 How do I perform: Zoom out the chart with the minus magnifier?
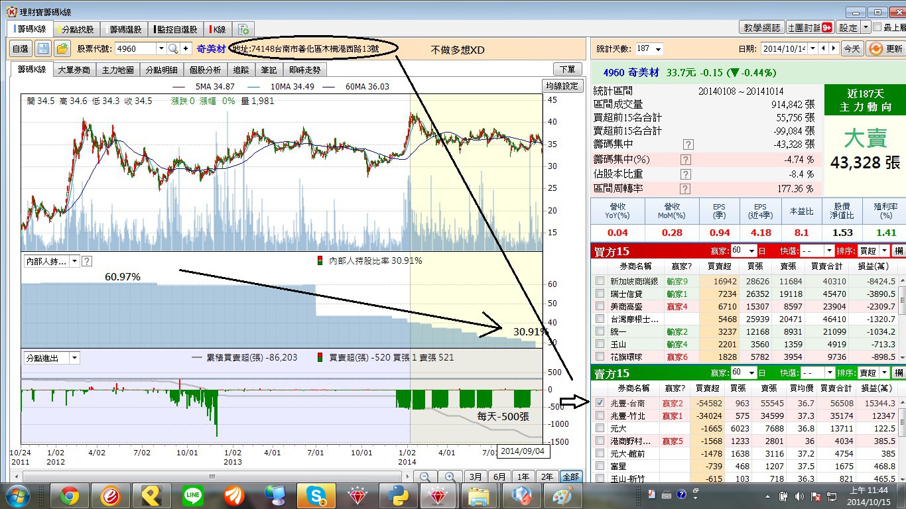coord(425,477)
